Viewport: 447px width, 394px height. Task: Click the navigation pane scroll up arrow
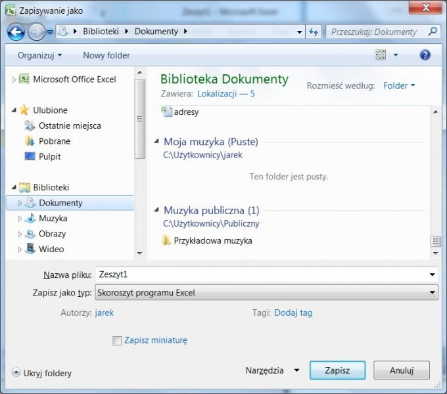(139, 73)
